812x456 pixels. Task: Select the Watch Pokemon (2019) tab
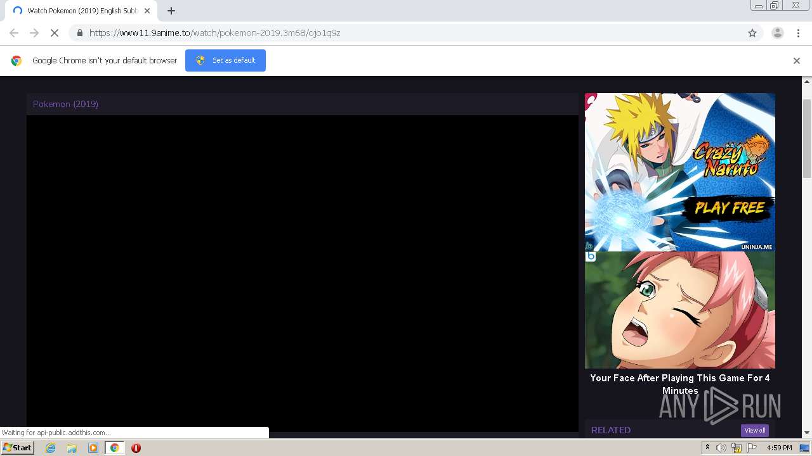[x=81, y=11]
